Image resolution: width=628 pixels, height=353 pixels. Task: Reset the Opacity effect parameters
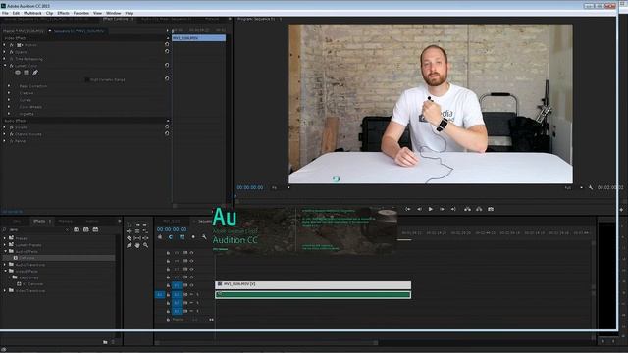point(167,52)
